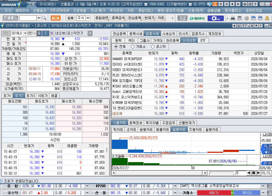272x196 pixels.
Task: Expand the 종합 index ticker dropdown
Action: (x=87, y=186)
